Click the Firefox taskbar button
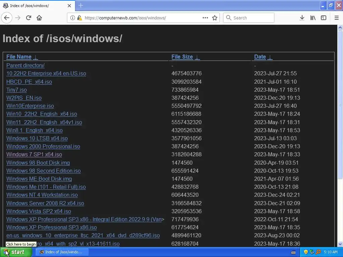This screenshot has height=257, width=343. pos(62,252)
